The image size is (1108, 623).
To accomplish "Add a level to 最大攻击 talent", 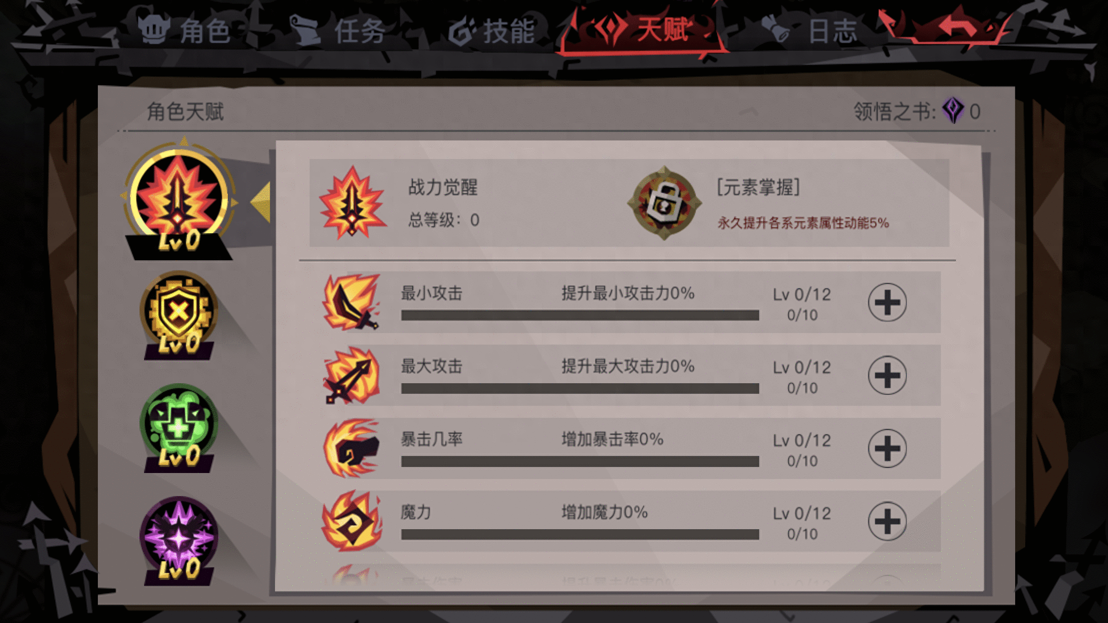I will [887, 375].
